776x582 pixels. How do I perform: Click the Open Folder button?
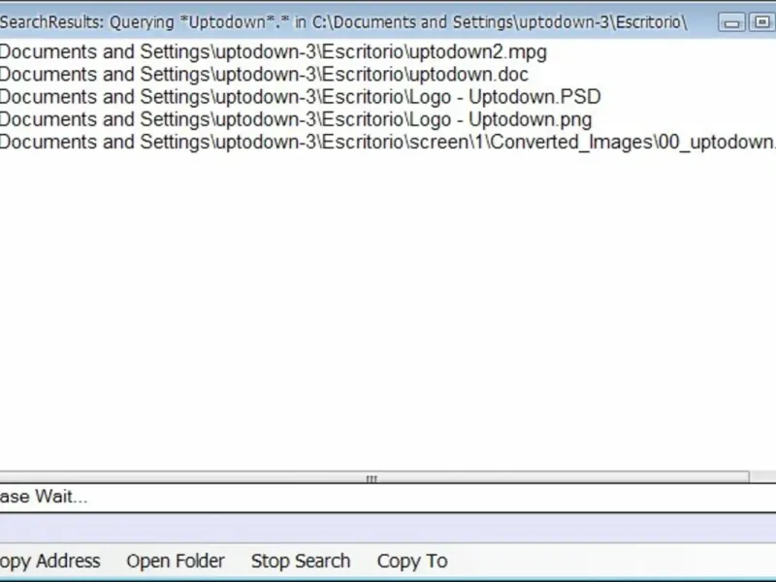pyautogui.click(x=176, y=561)
